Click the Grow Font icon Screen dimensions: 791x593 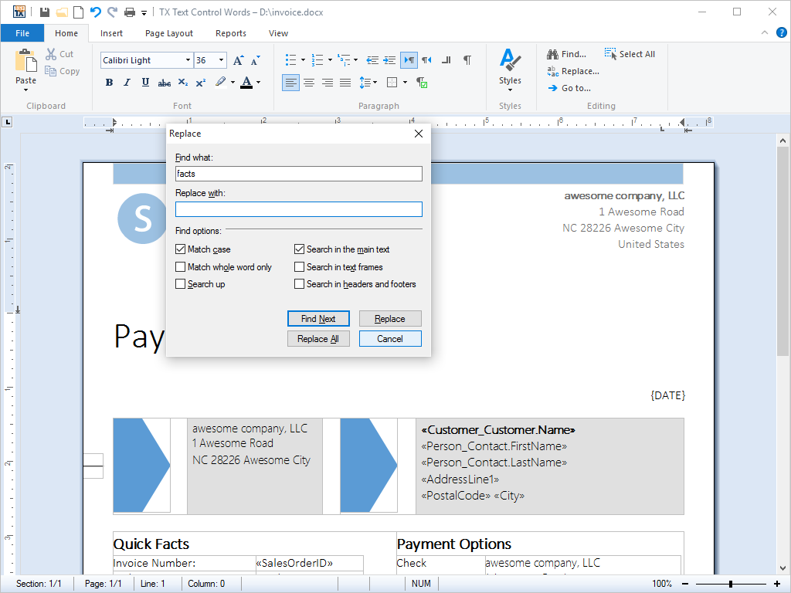coord(238,60)
